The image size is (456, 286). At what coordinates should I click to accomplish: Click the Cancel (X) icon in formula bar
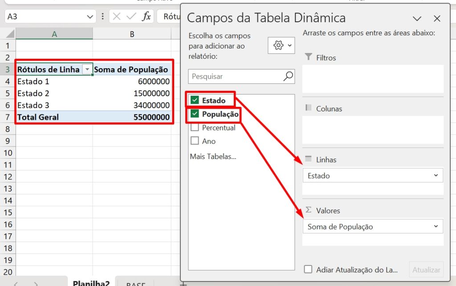pos(117,16)
